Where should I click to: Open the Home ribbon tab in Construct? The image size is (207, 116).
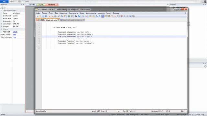pyautogui.click(x=12, y=2)
